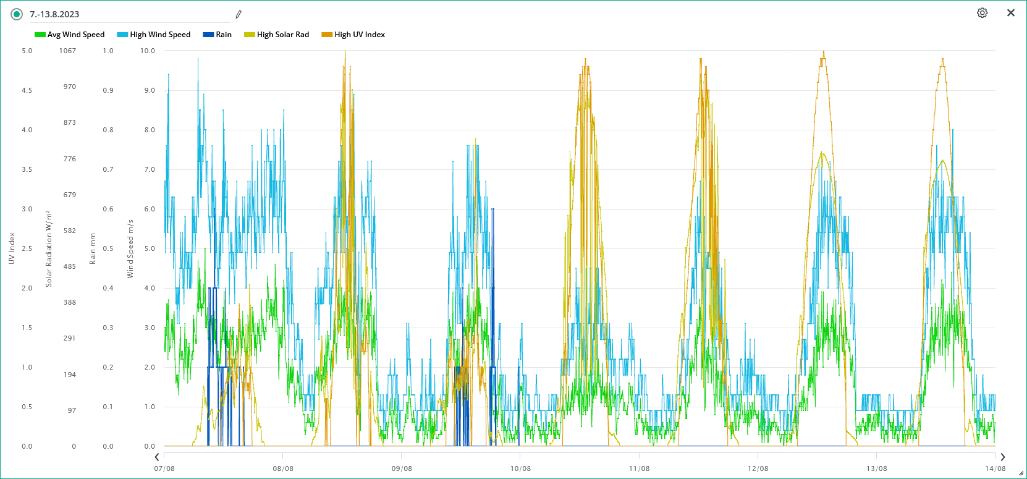
Task: Click the High Solar Rad legend label
Action: (x=282, y=35)
